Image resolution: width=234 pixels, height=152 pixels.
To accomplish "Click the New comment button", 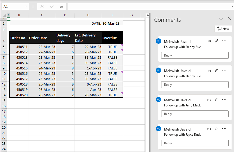I will tap(223, 29).
